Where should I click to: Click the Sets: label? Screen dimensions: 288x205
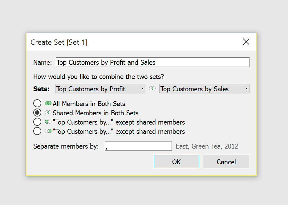pyautogui.click(x=41, y=89)
